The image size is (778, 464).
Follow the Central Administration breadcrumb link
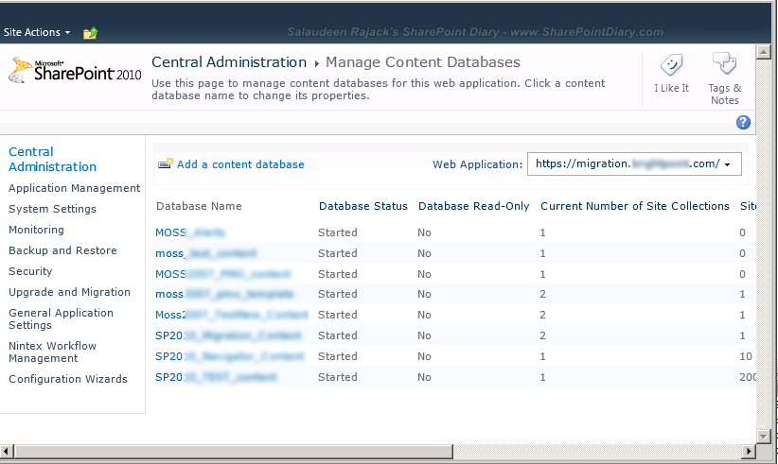tap(229, 62)
